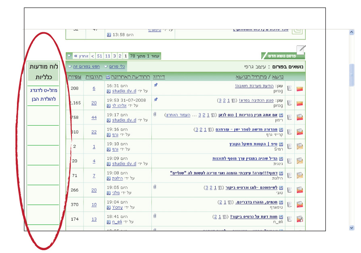The image size is (361, 253).
Task: Open thread 'מהדורה חדשה לספר ישן - עזרתכם'
Action: click(246, 129)
